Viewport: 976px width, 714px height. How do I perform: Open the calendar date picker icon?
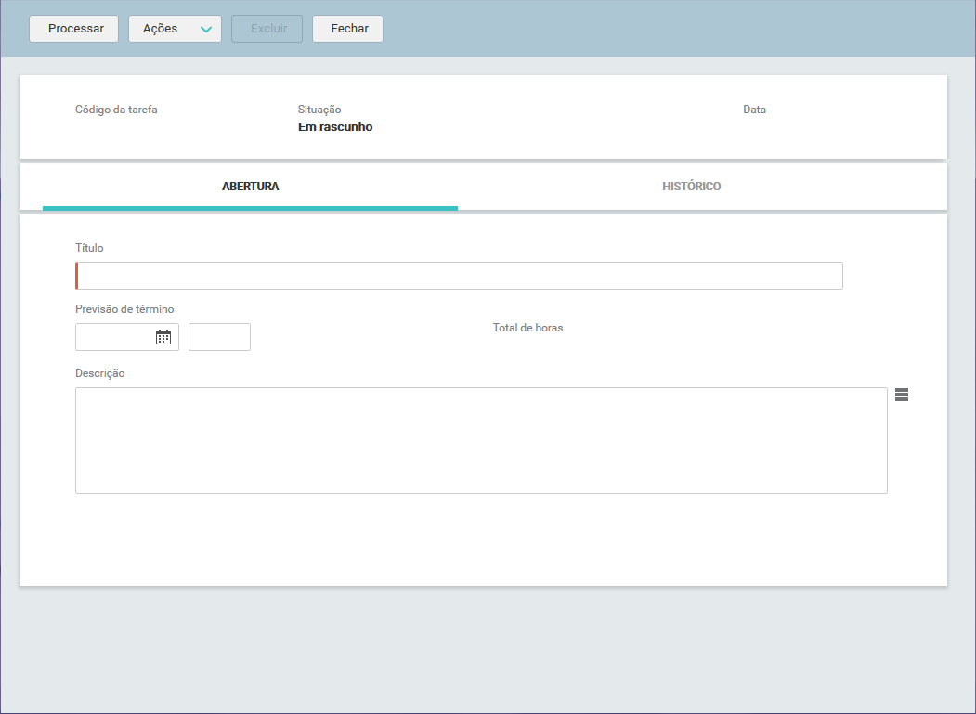(x=163, y=337)
